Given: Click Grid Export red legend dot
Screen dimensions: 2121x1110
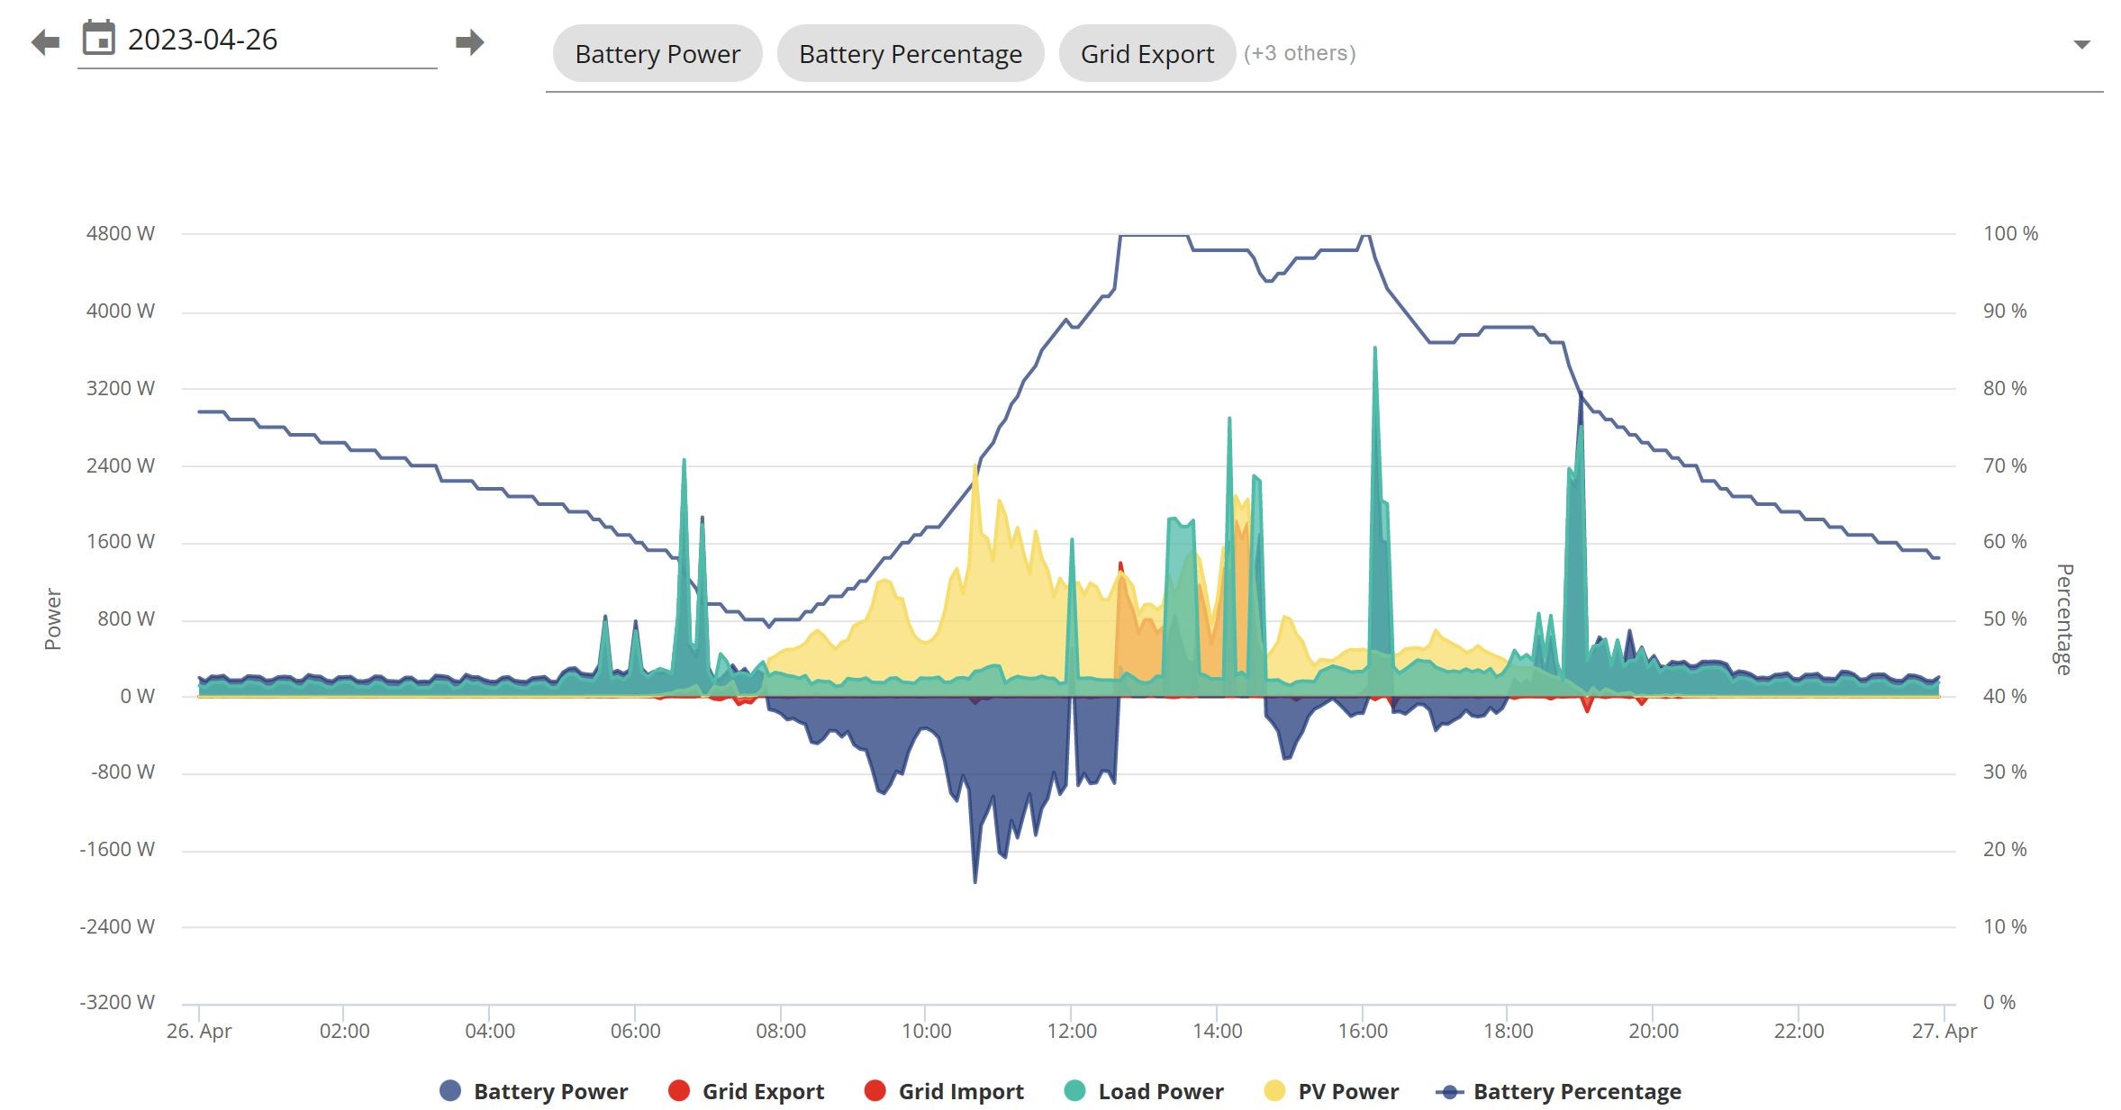Looking at the screenshot, I should (679, 1090).
